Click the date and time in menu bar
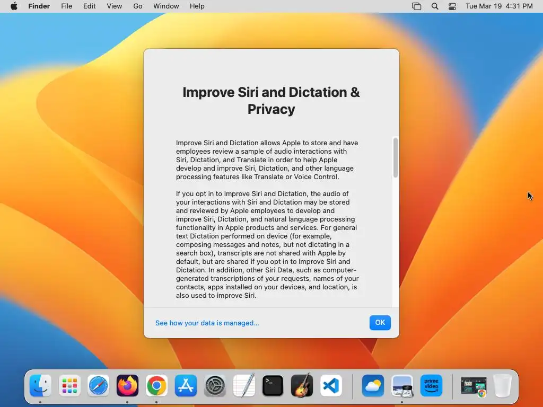Image resolution: width=543 pixels, height=407 pixels. tap(499, 6)
